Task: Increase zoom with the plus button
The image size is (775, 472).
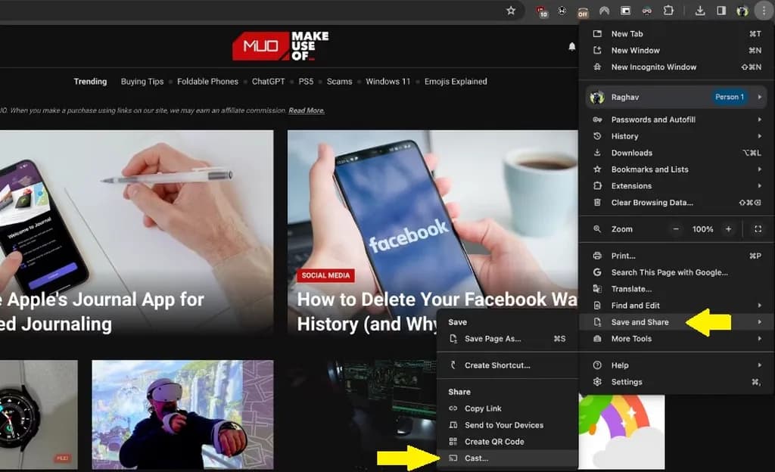Action: coord(728,229)
